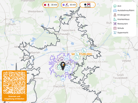Click the orange QR code panel

14,86
